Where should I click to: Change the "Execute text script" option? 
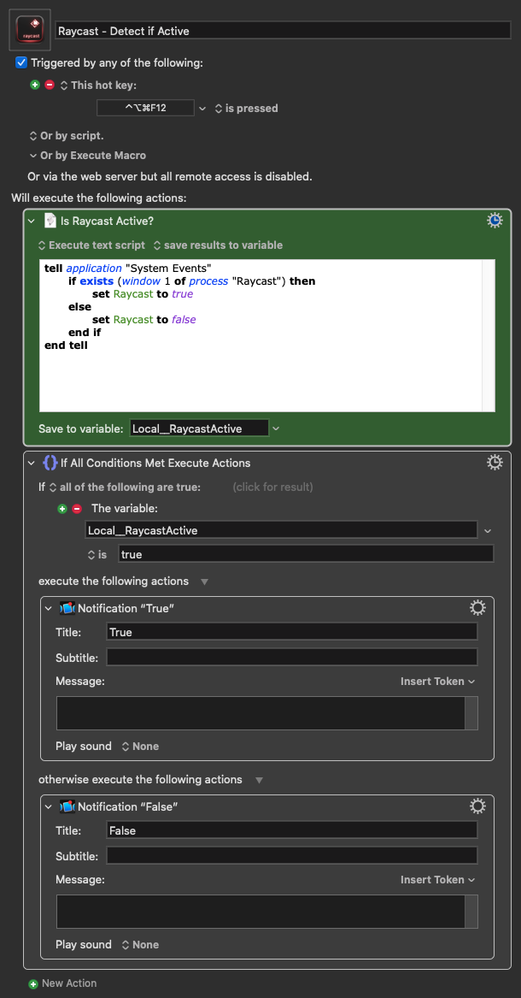click(91, 245)
